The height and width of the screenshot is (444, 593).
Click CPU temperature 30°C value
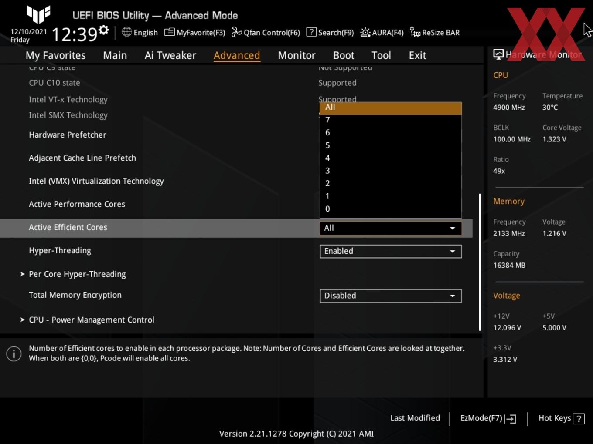click(550, 107)
